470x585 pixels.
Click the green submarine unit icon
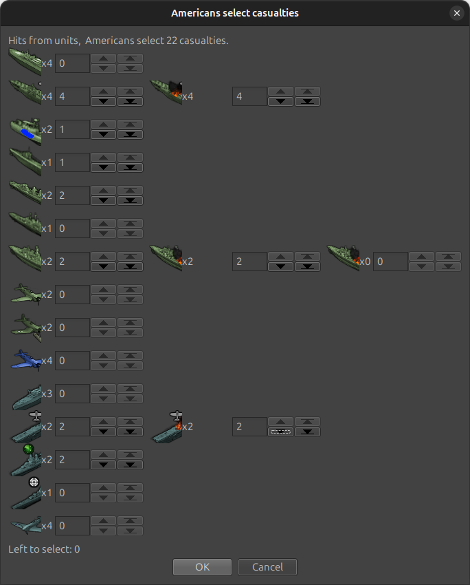[x=25, y=161]
